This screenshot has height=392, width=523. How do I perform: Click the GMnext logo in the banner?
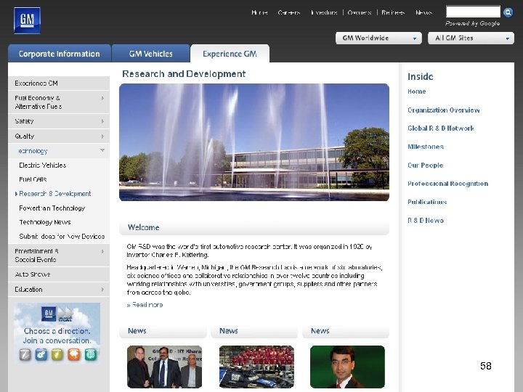57,314
